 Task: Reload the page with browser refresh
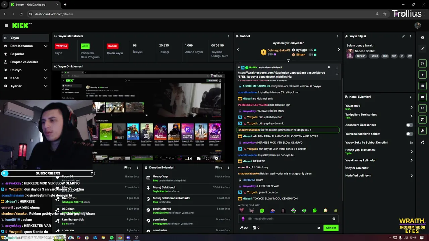[21, 14]
